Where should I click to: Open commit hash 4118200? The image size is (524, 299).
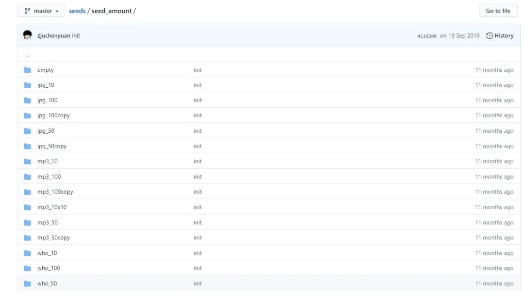427,36
